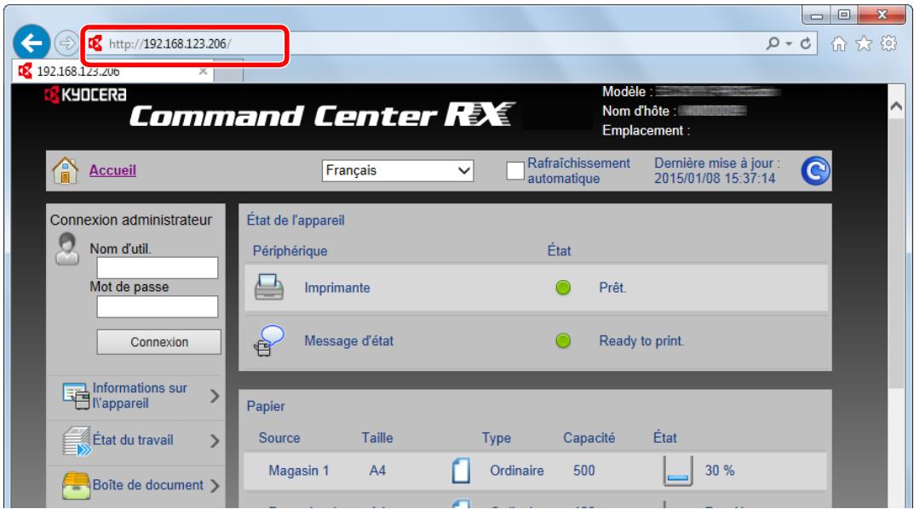914x509 pixels.
Task: Click the Ready to print. status text
Action: point(641,340)
